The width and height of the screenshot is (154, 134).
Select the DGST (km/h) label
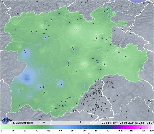110,123
